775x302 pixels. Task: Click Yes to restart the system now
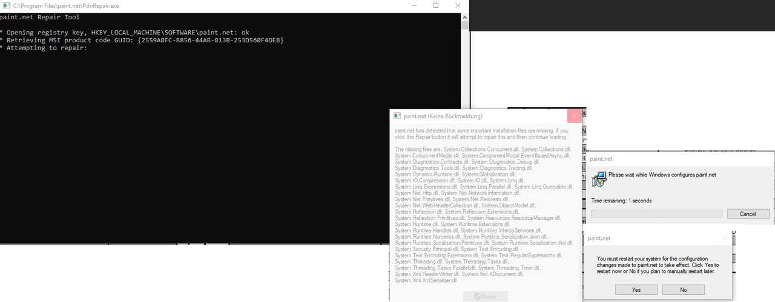(636, 290)
